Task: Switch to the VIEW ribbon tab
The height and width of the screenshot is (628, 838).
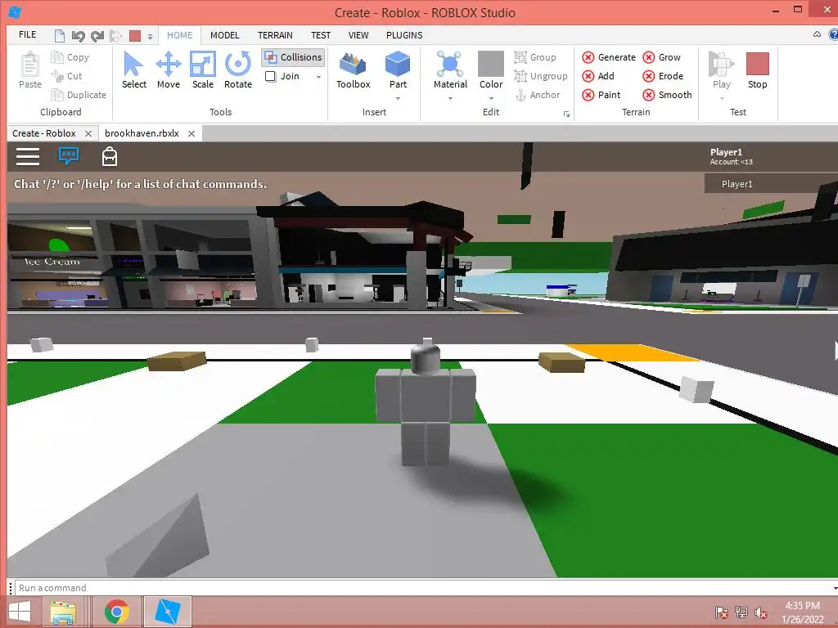Action: click(358, 35)
